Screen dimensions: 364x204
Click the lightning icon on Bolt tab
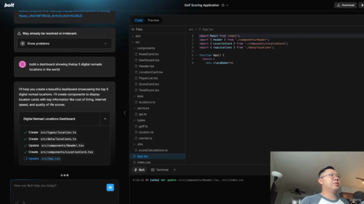click(135, 170)
